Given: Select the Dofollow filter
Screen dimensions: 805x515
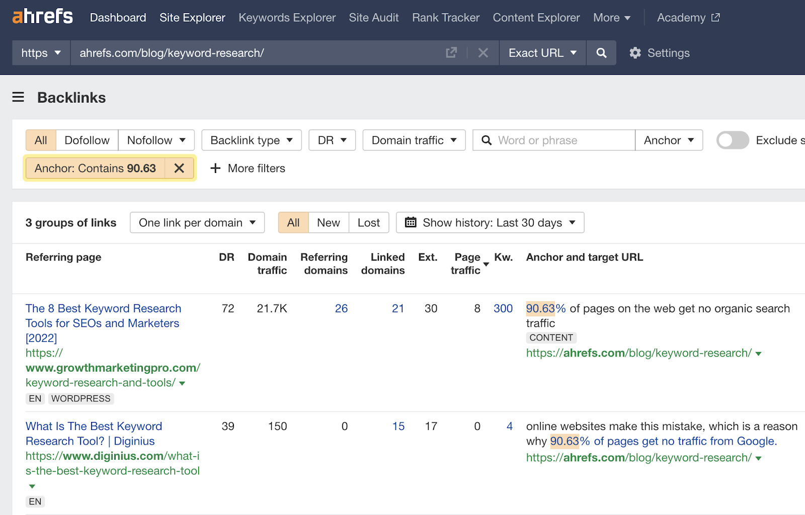Looking at the screenshot, I should coord(86,140).
